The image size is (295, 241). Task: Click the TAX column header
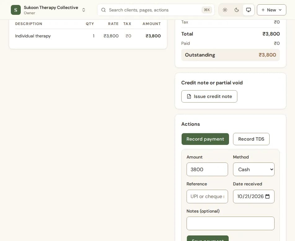[x=127, y=24]
